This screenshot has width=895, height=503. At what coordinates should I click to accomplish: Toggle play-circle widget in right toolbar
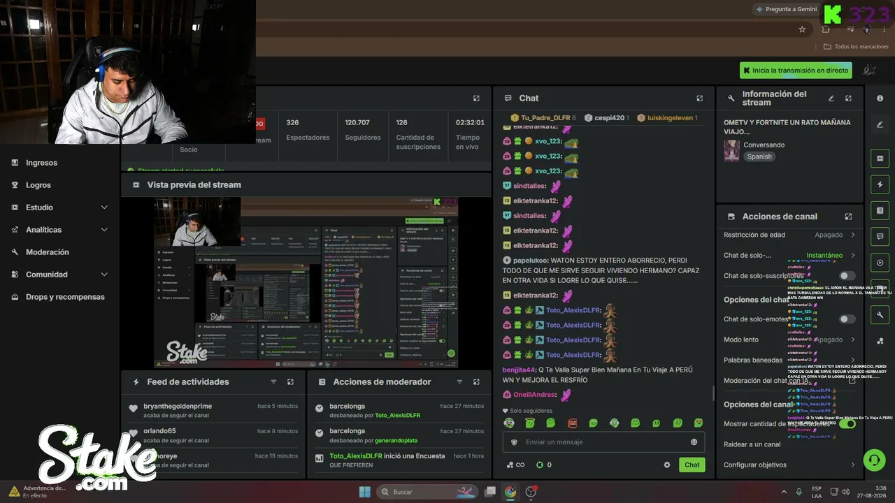pos(880,263)
